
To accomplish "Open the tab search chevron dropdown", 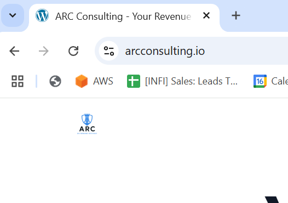I will tap(13, 15).
